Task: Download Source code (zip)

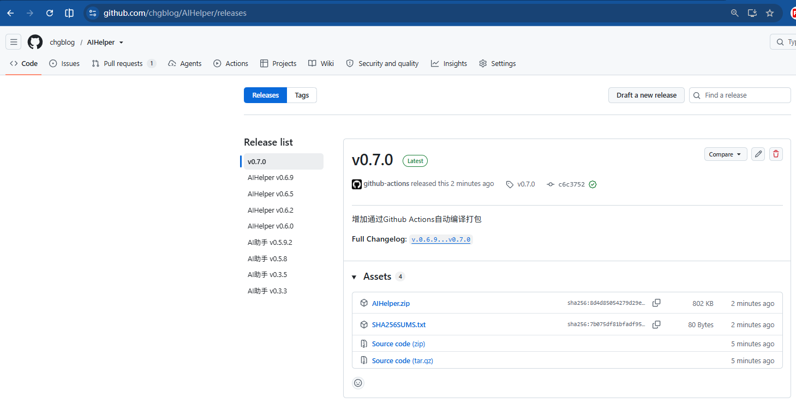Action: point(398,344)
